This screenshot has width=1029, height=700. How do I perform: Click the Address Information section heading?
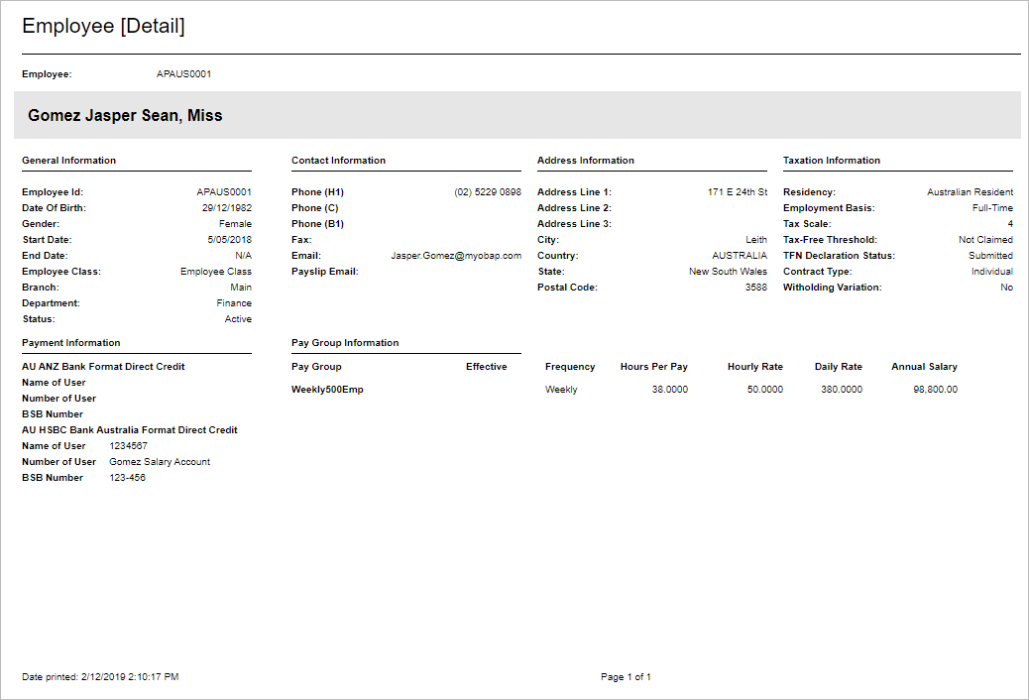point(586,161)
